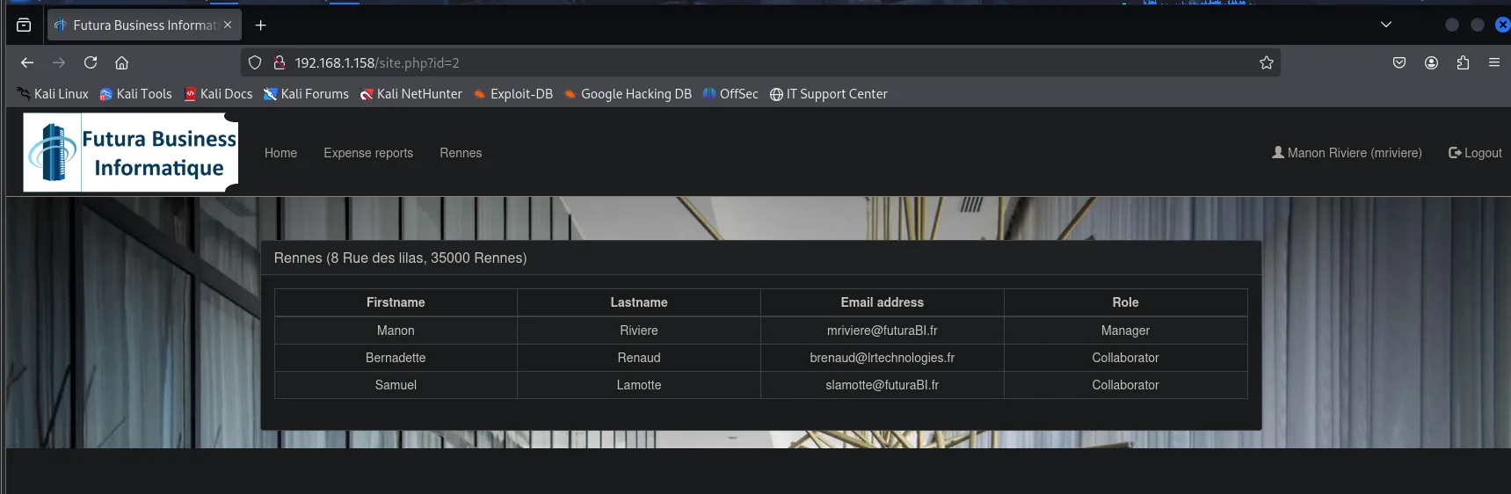Screen dimensions: 1511x494
Task: Close the Futura Business Informatique tab
Action: tap(228, 25)
